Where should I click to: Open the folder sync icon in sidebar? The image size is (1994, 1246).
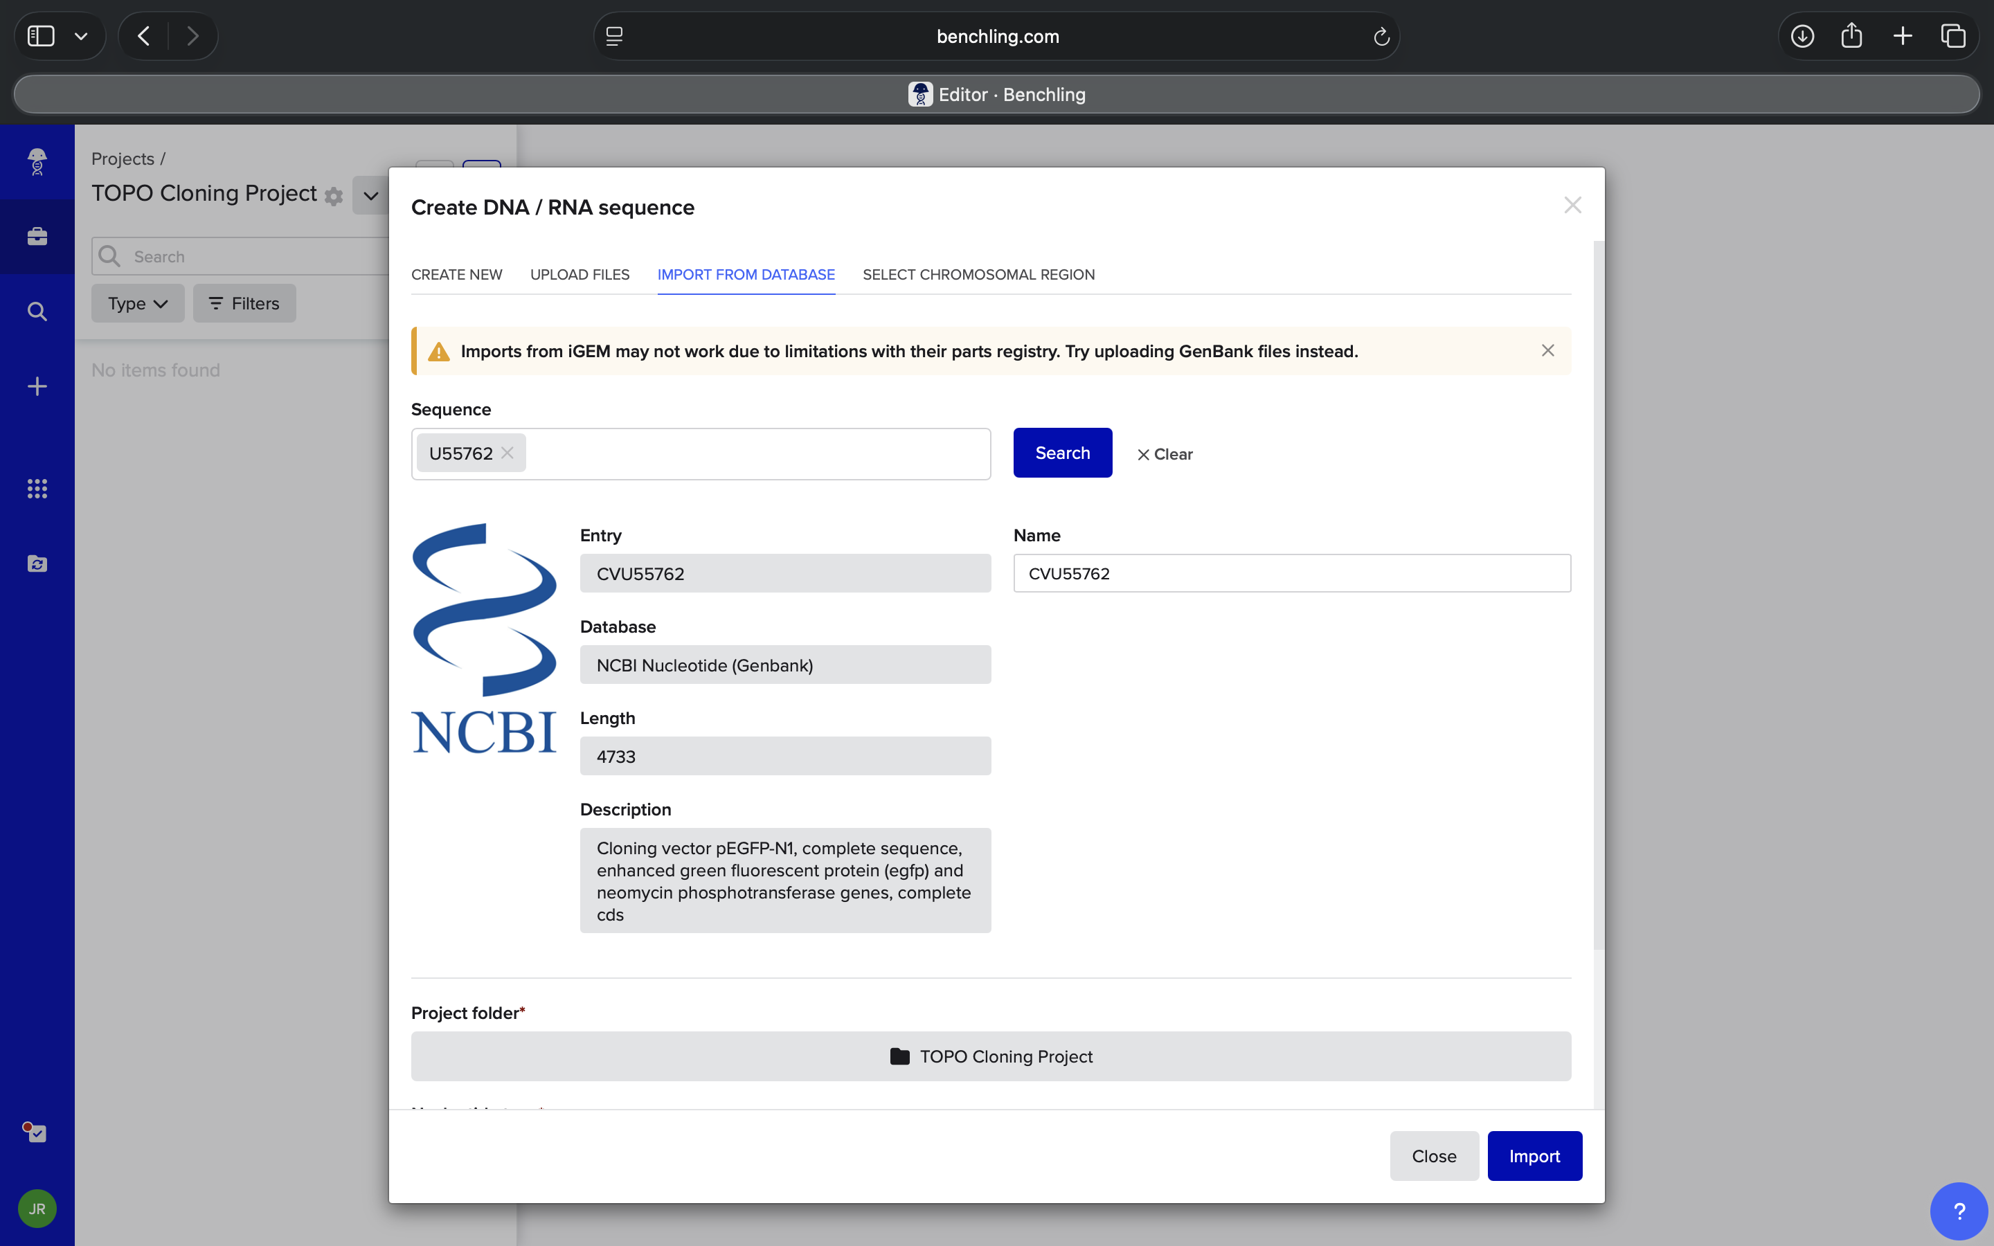(x=37, y=563)
